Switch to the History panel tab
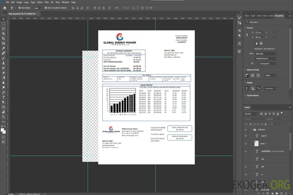This screenshot has width=293, height=195. (x=265, y=16)
